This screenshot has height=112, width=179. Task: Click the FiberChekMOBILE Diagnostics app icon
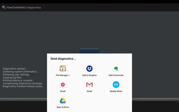pos(4,8)
